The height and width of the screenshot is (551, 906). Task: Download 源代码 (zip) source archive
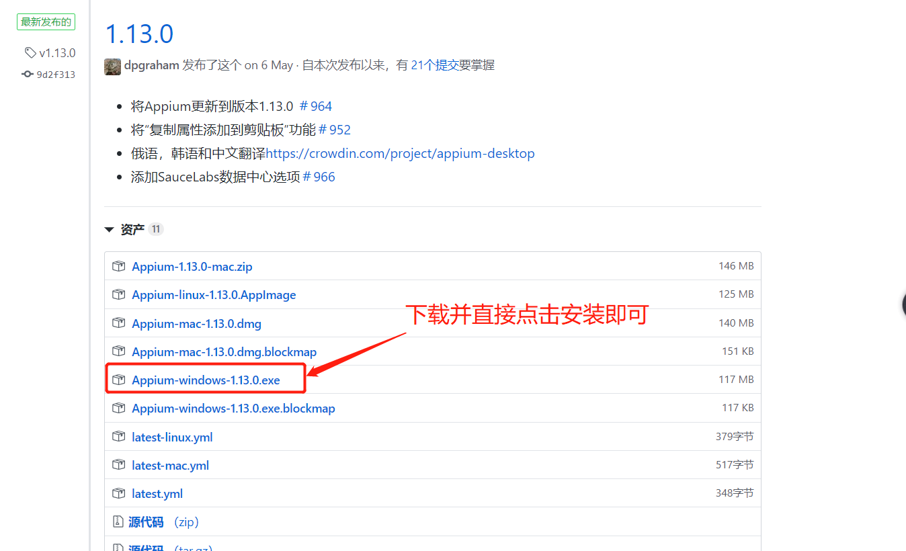click(x=164, y=522)
